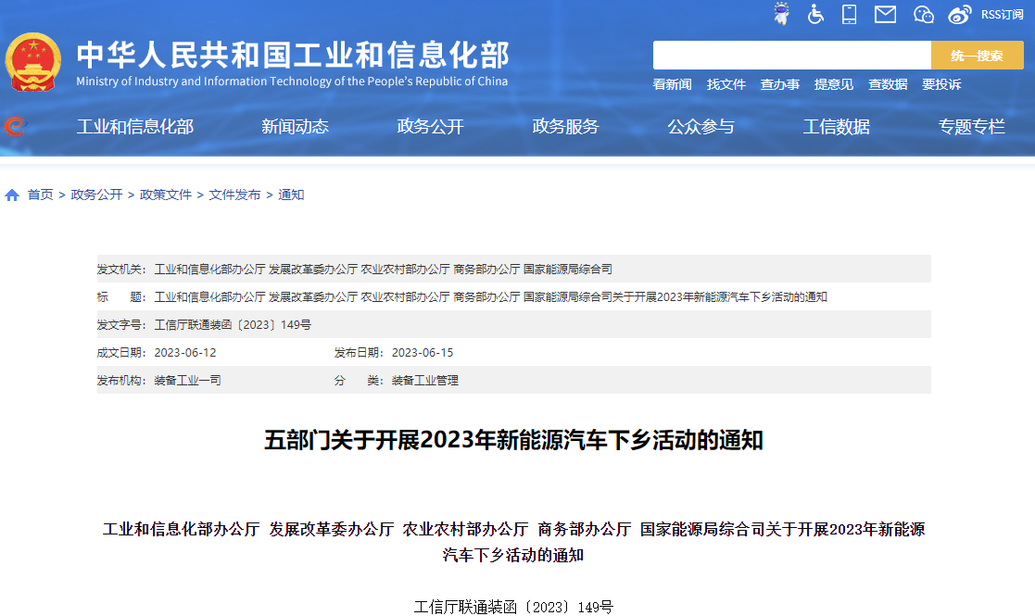Click 首页 in the breadcrumb
This screenshot has width=1035, height=616.
pos(40,195)
